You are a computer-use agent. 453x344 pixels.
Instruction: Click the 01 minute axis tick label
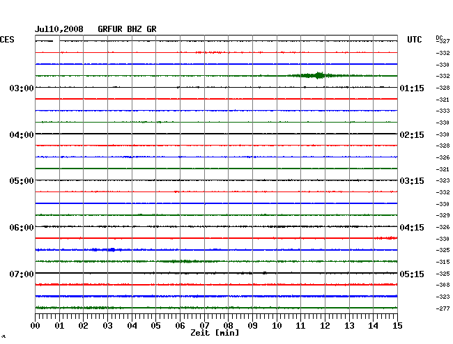click(x=59, y=325)
